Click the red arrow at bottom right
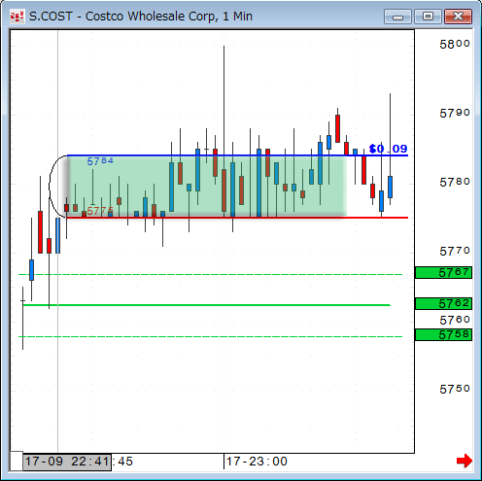The width and height of the screenshot is (482, 481). [465, 461]
